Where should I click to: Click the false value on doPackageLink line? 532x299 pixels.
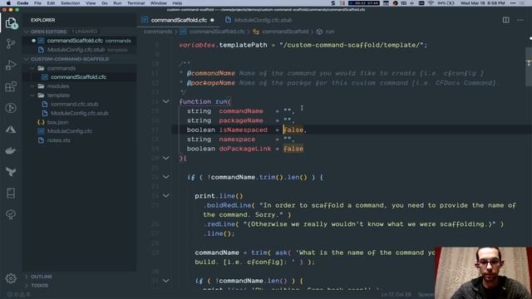pos(293,149)
